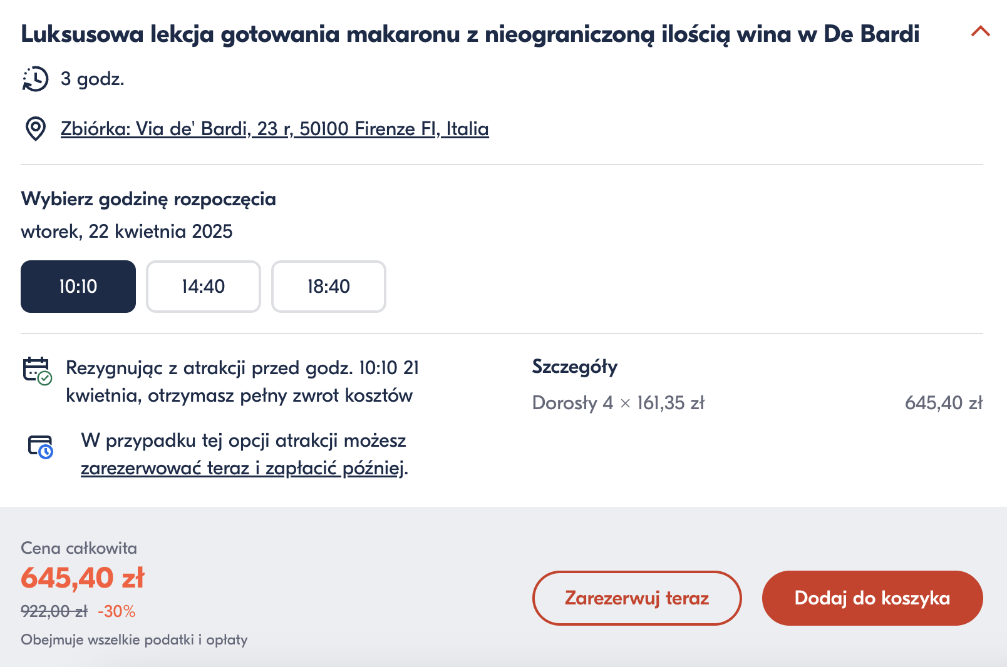The image size is (1007, 667).
Task: Collapse the tour option with red chevron
Action: [x=980, y=31]
